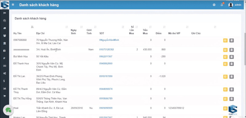Screen dimensions: 246x118
Task: Delete customer Đỗ Thị Thu Hồng
Action: 232,99
